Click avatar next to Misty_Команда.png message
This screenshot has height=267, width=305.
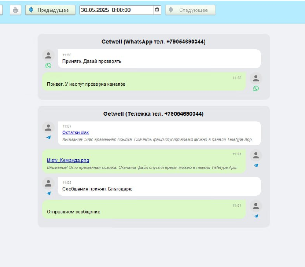coord(256,155)
